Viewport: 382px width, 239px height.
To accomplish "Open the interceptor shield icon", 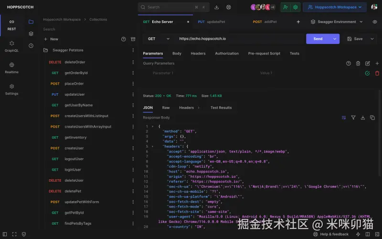I will 23,234.
